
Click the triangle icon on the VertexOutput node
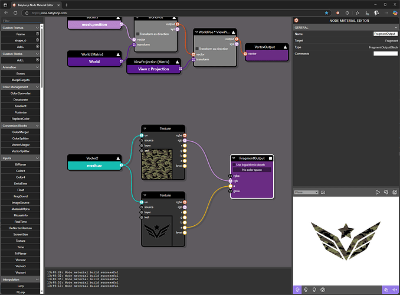(x=285, y=47)
